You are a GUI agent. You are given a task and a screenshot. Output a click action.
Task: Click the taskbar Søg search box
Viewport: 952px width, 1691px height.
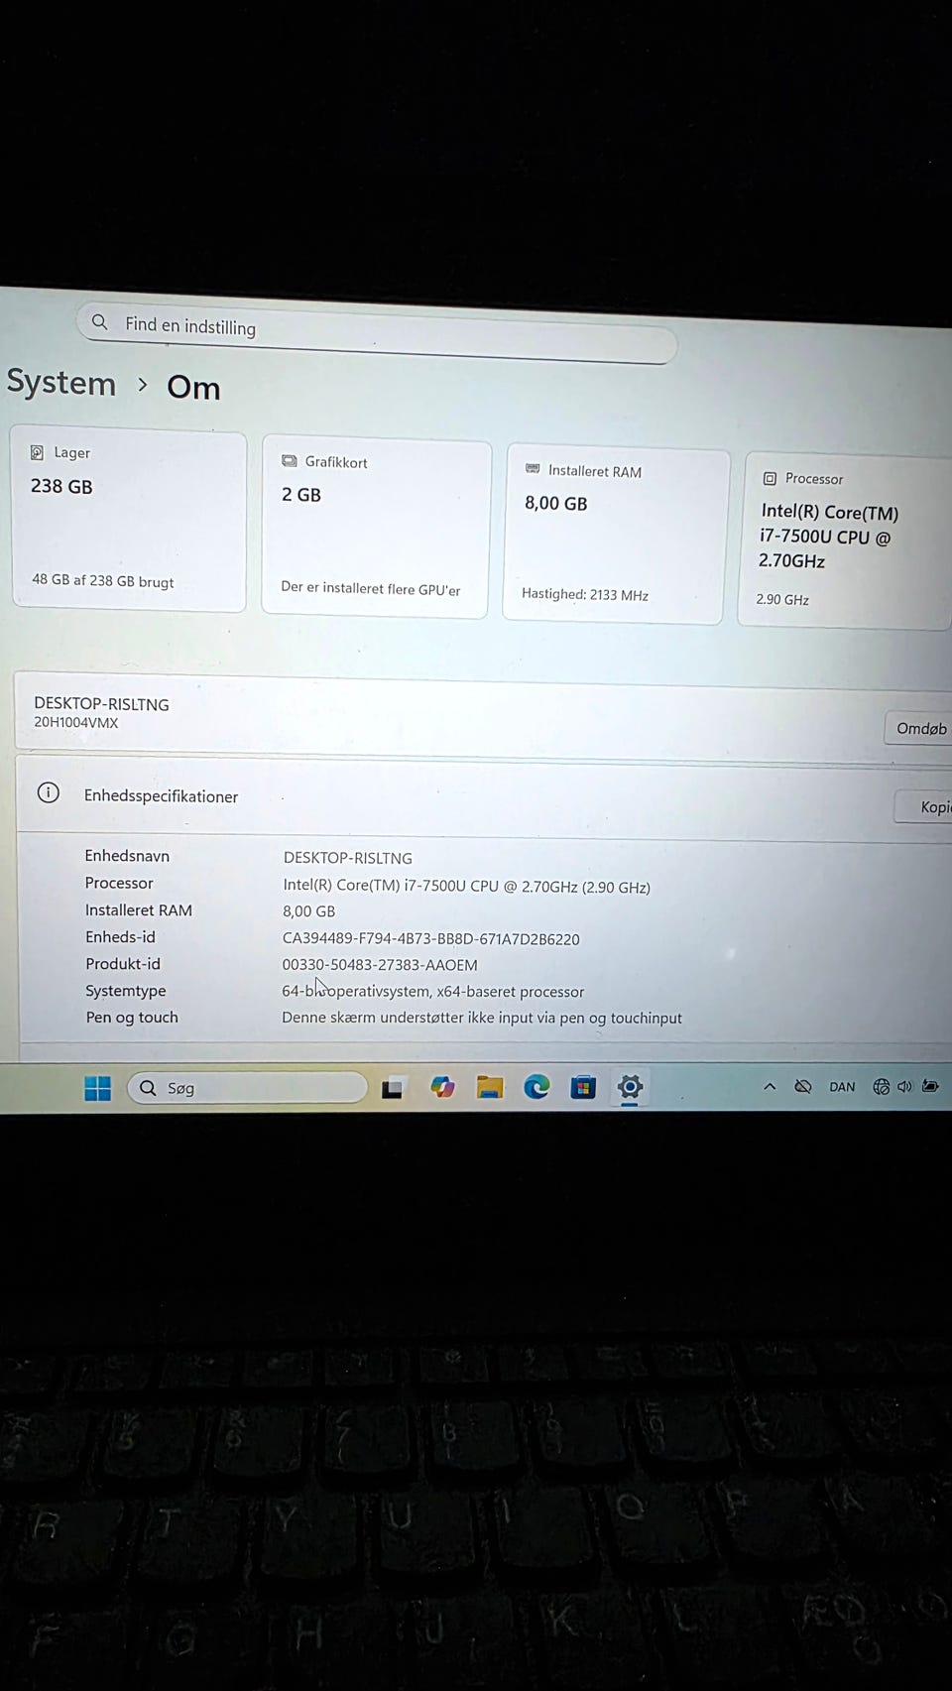(247, 1088)
